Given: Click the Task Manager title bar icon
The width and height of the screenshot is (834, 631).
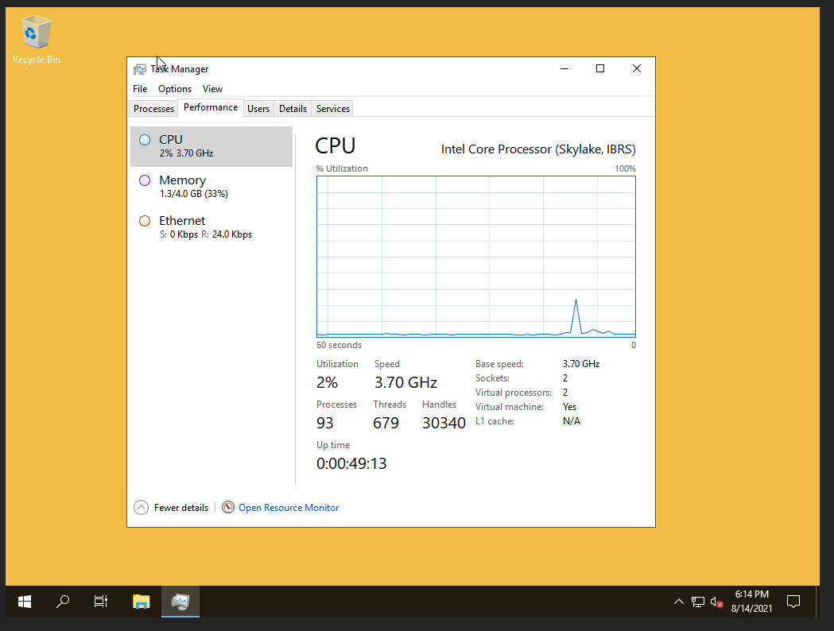Looking at the screenshot, I should [x=140, y=69].
